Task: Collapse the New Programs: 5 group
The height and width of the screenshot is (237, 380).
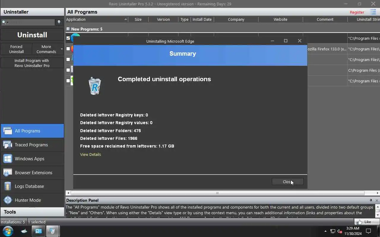Action: pyautogui.click(x=68, y=29)
